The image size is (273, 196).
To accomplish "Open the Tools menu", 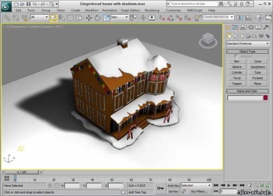I will [31, 10].
